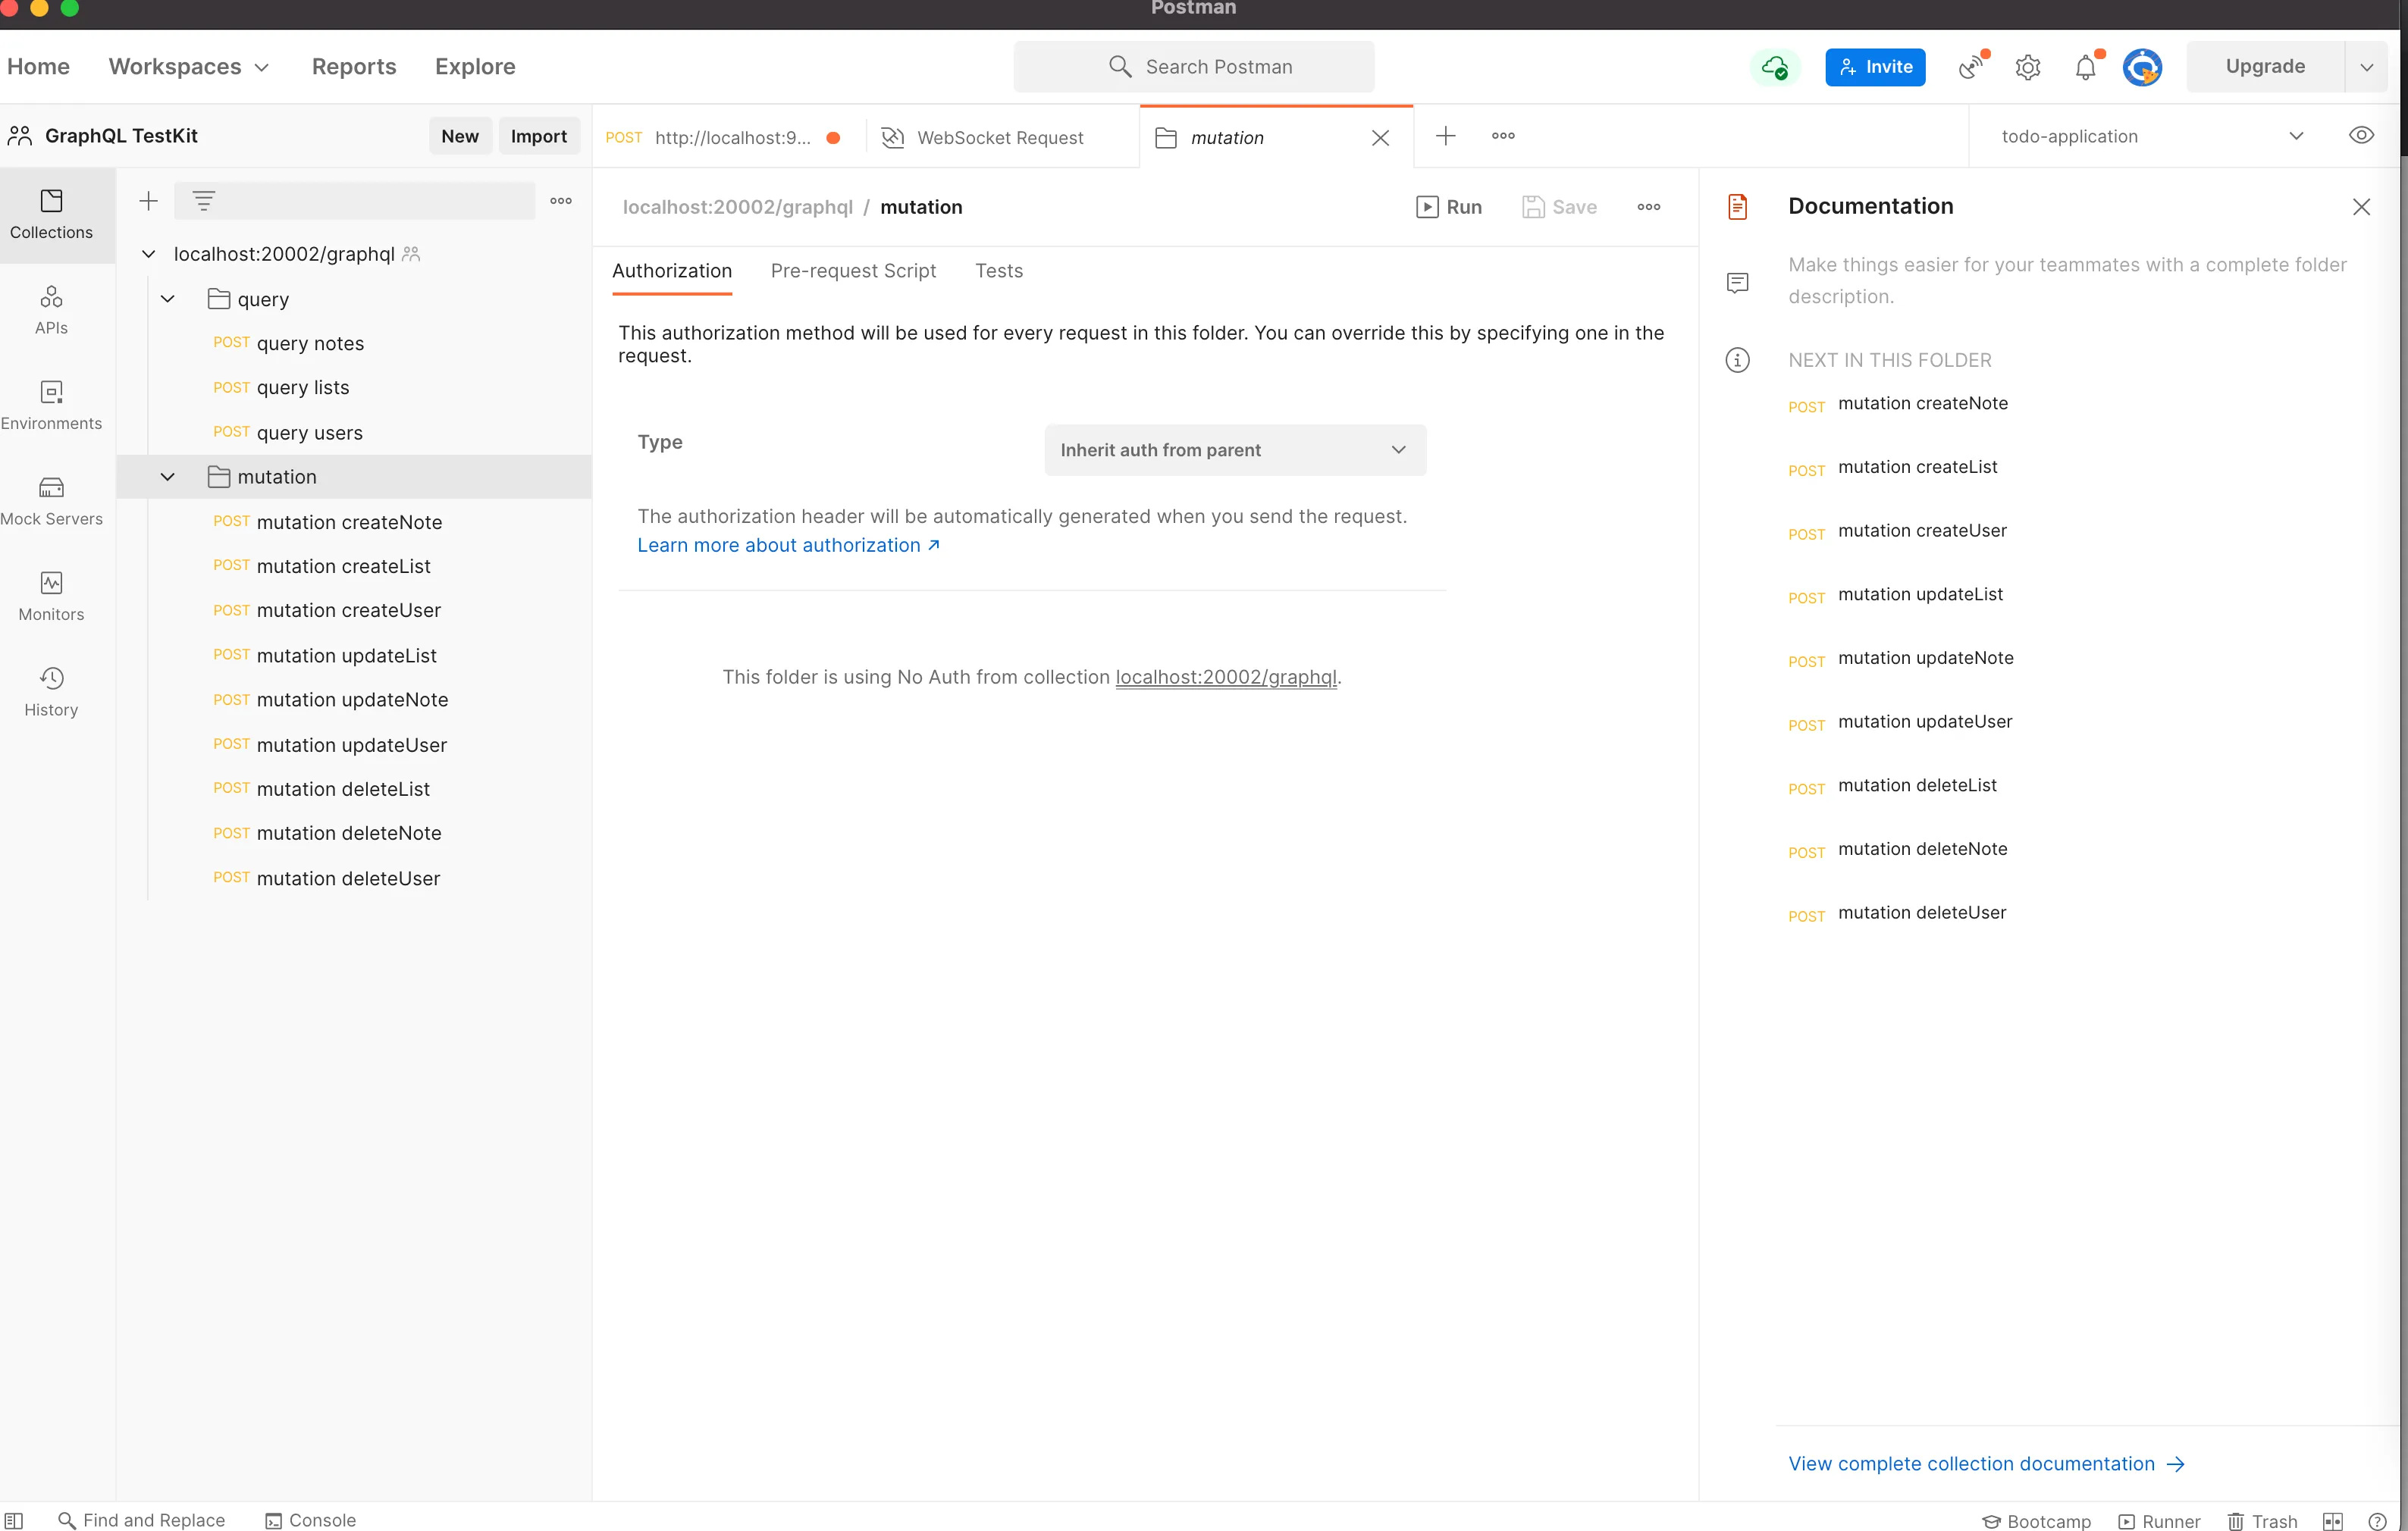Open the folder info icon
This screenshot has height=1531, width=2408.
click(x=1738, y=360)
